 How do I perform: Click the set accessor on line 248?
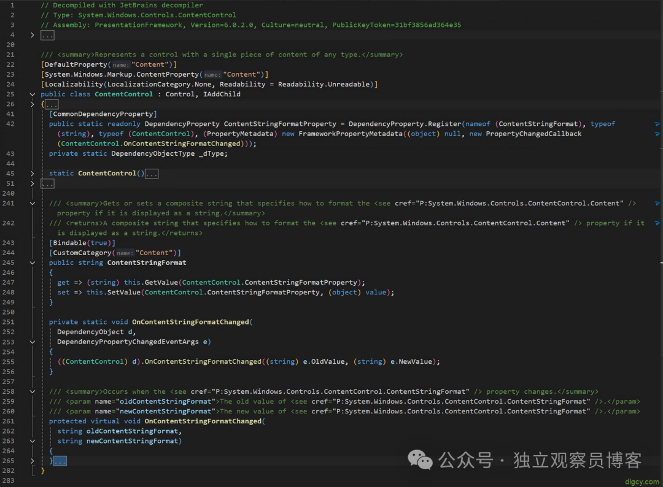coord(63,293)
